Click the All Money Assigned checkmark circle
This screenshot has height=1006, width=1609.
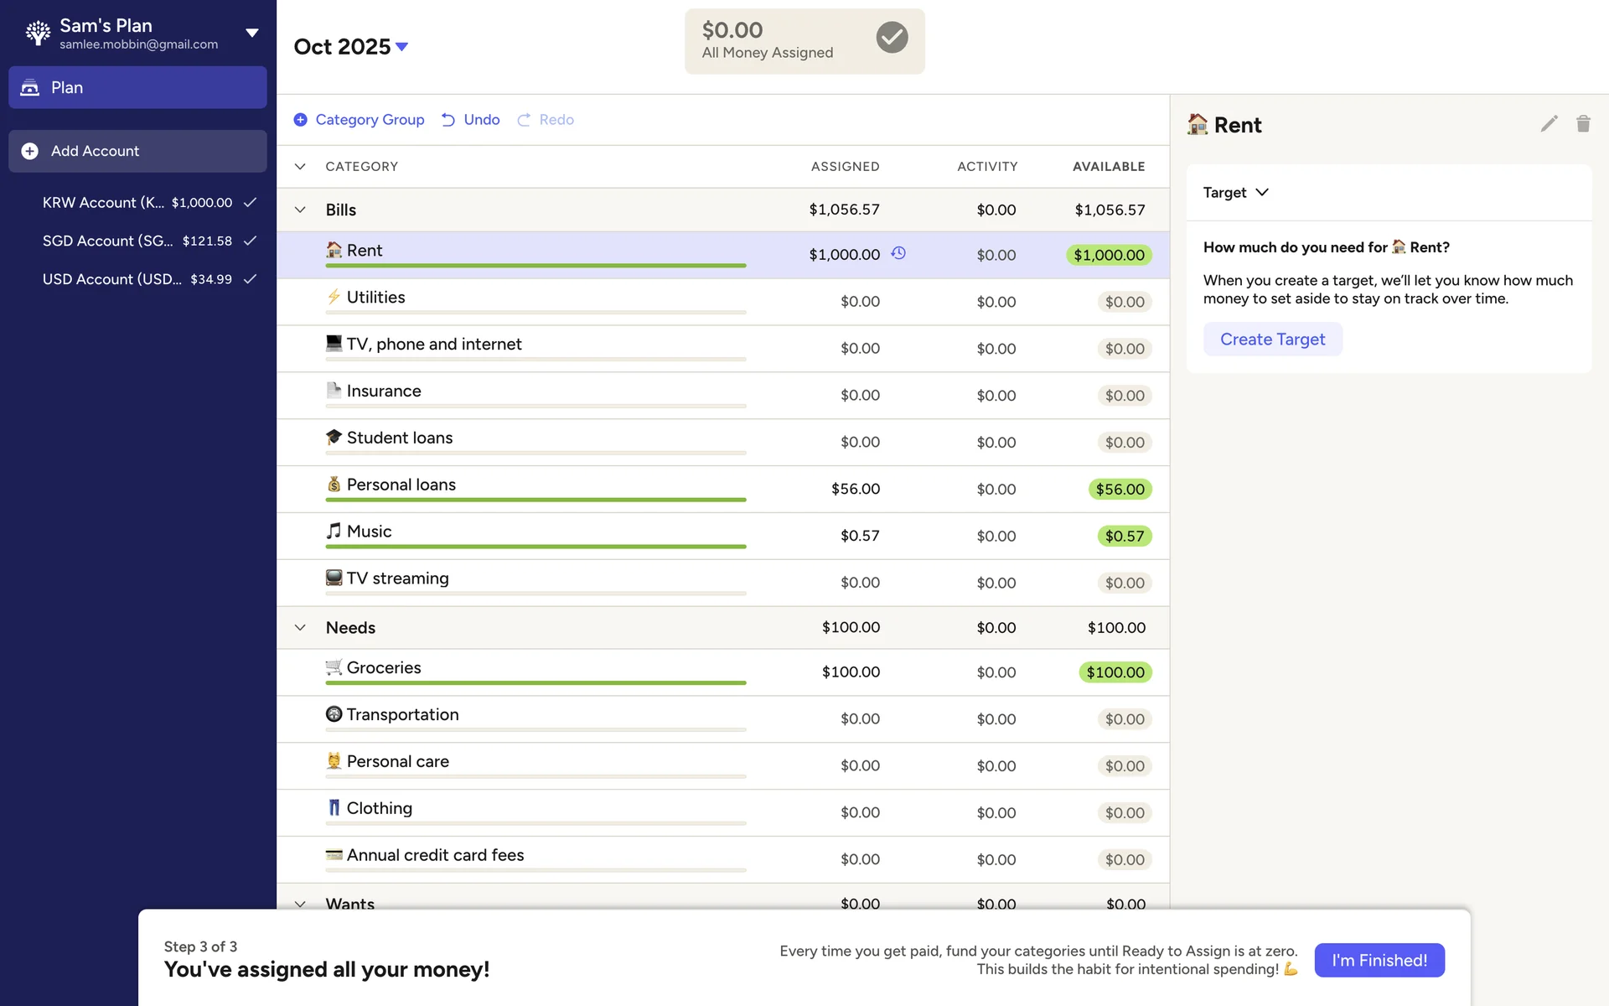(892, 38)
